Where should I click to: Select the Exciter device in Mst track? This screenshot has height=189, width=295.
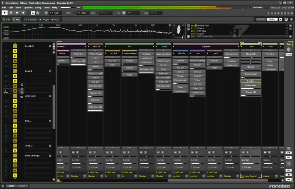click(251, 80)
